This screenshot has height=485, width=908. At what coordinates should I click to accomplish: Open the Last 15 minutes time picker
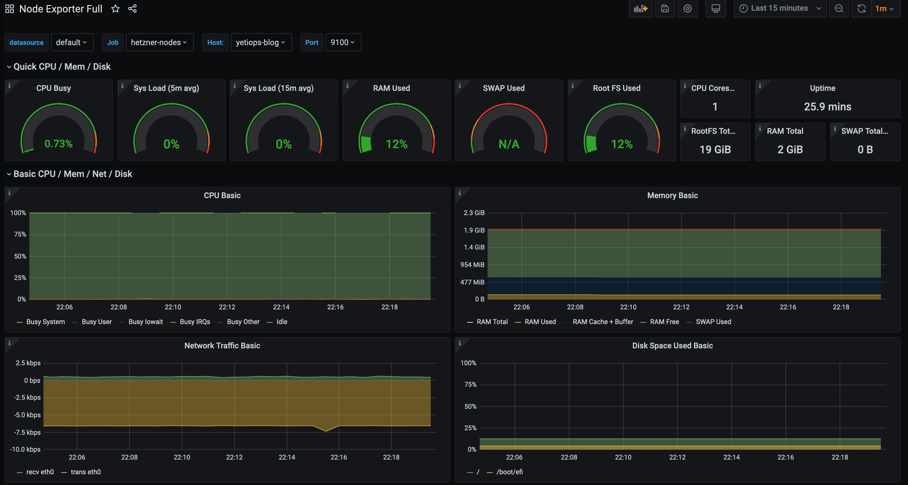779,8
